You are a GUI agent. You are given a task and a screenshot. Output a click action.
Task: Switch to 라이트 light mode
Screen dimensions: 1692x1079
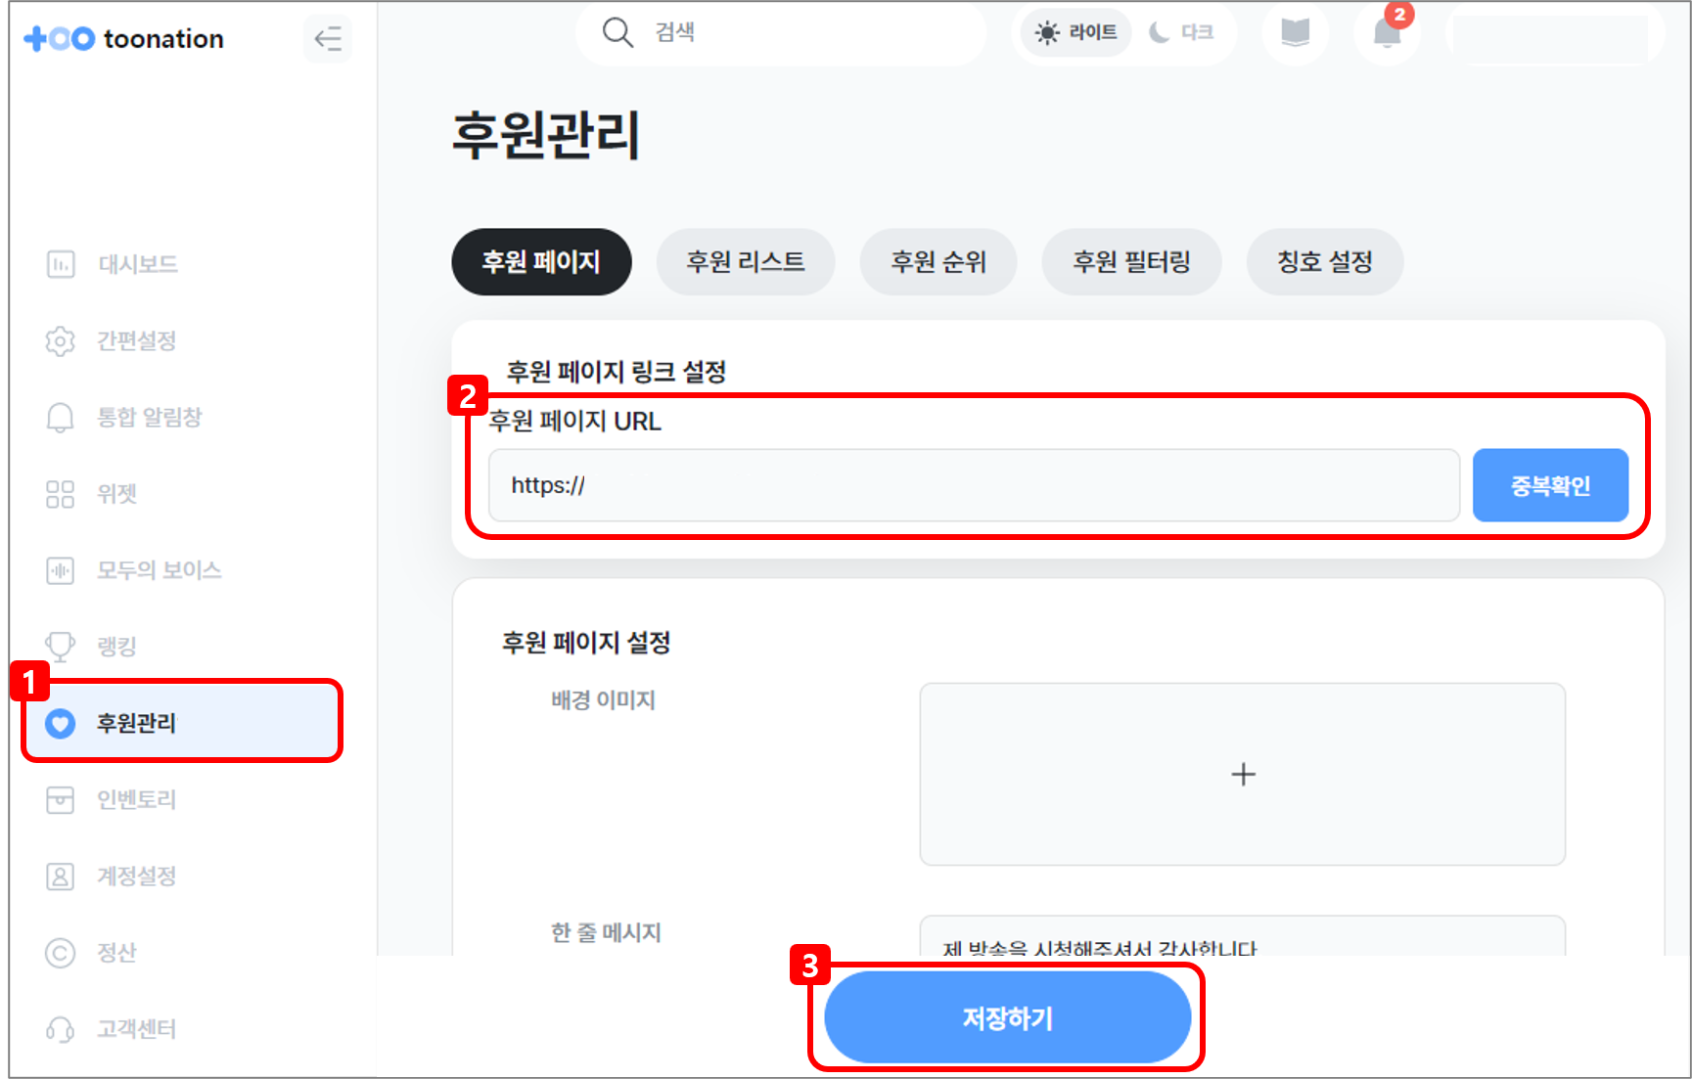[x=1076, y=33]
